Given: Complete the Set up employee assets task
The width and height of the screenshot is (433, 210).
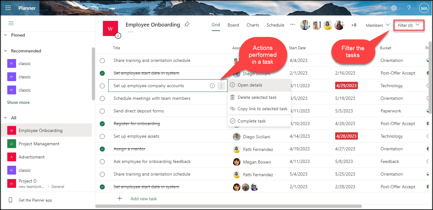Looking at the screenshot, I should click(102, 136).
